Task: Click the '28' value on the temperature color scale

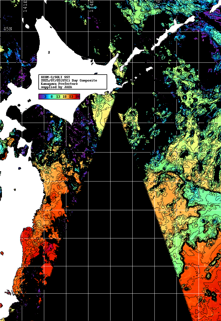Action: pyautogui.click(x=78, y=97)
